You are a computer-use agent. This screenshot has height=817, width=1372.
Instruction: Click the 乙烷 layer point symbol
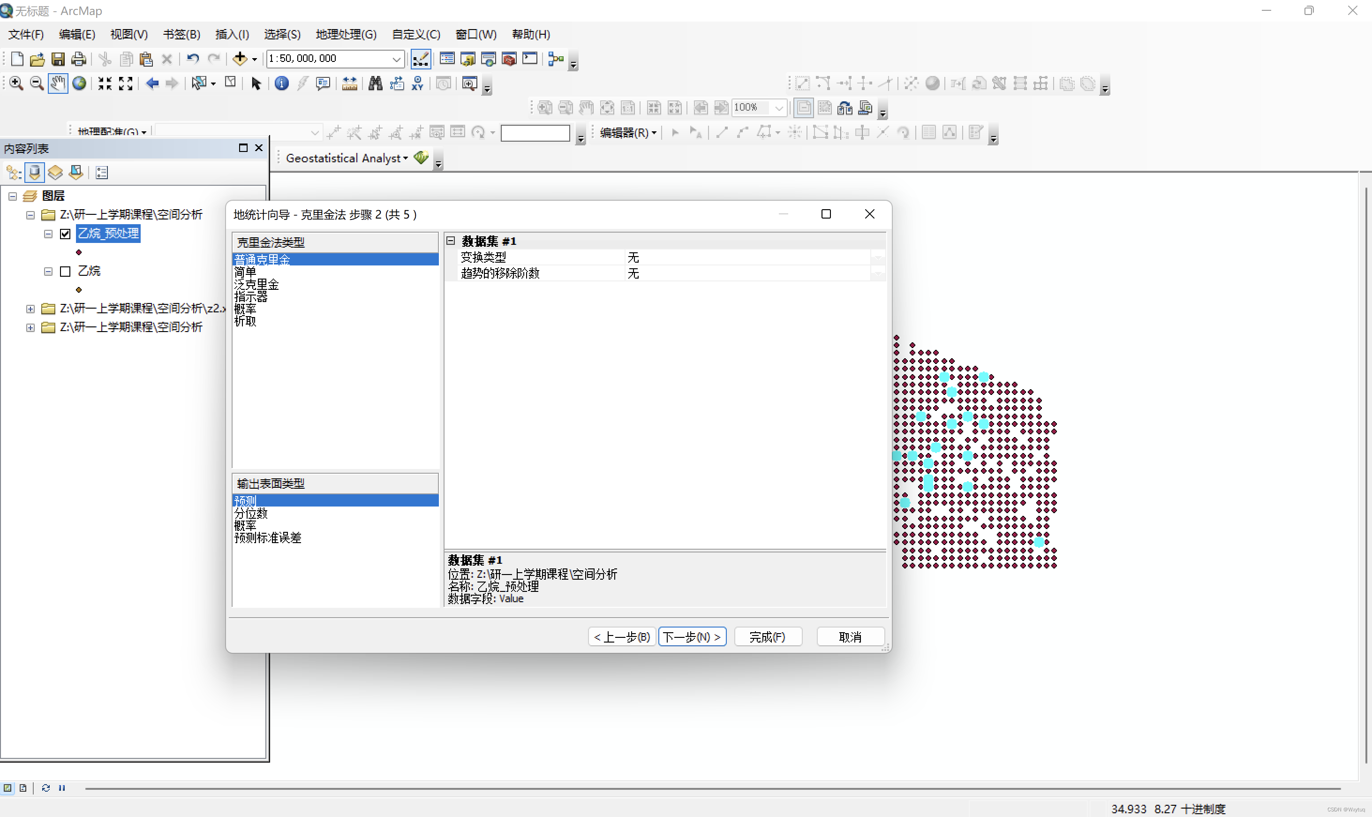tap(79, 289)
